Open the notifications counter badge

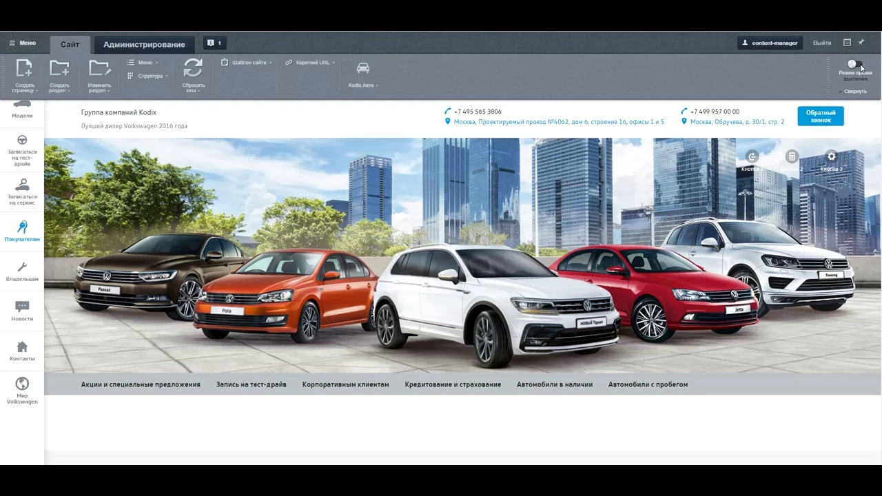[x=214, y=43]
